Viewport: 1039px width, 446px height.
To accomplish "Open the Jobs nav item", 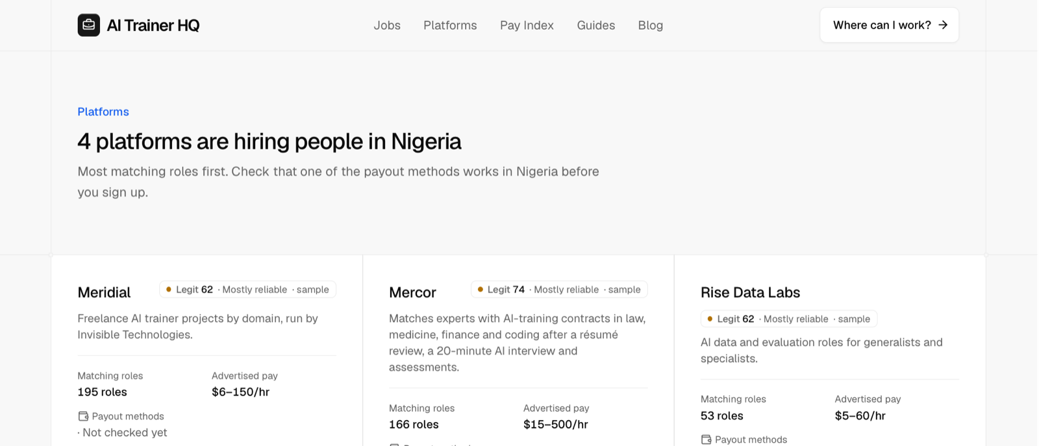I will tap(387, 25).
